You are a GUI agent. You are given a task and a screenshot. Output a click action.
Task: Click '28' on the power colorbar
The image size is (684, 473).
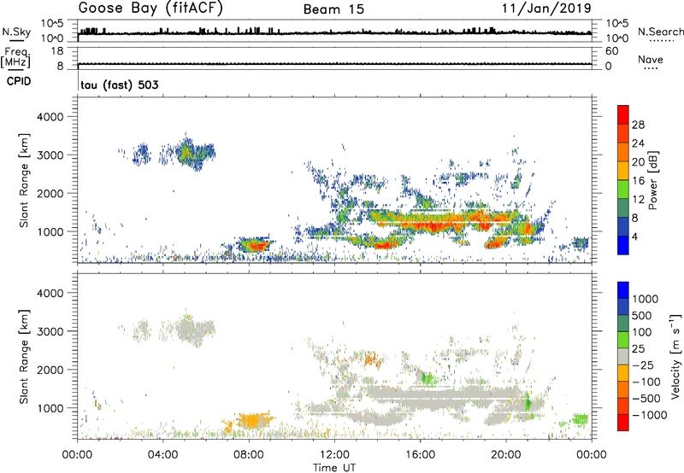638,125
